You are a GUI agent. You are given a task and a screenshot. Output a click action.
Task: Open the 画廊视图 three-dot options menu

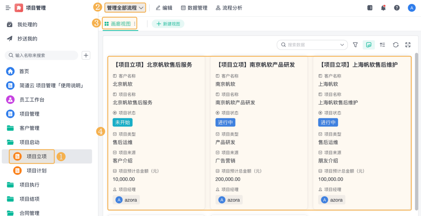coord(134,24)
